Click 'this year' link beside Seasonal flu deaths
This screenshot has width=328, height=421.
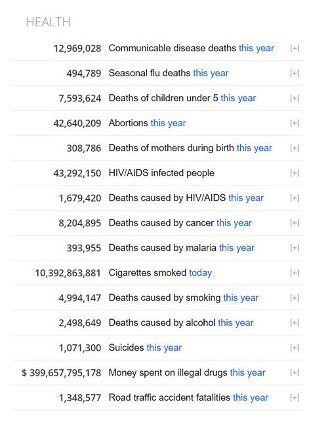tap(211, 73)
